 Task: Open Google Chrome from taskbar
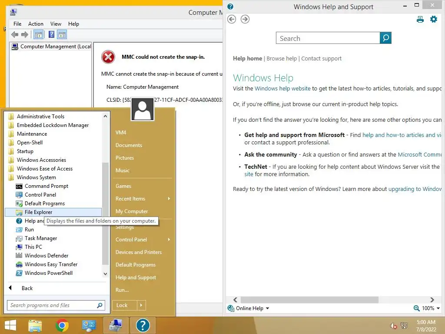tap(62, 325)
